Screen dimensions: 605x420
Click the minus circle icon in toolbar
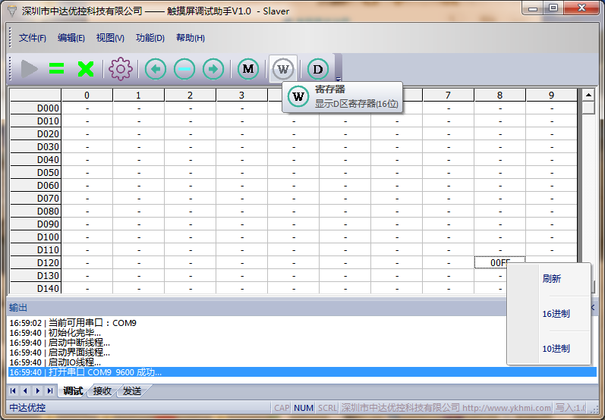(184, 70)
